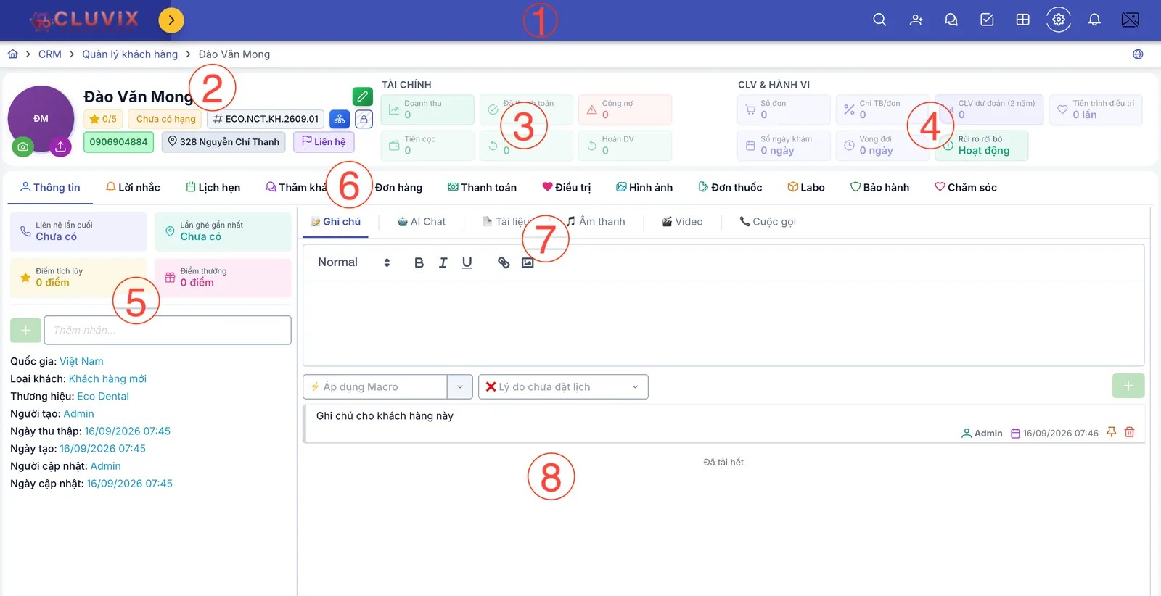Open the Normal text style dropdown
This screenshot has width=1161, height=596.
click(354, 262)
